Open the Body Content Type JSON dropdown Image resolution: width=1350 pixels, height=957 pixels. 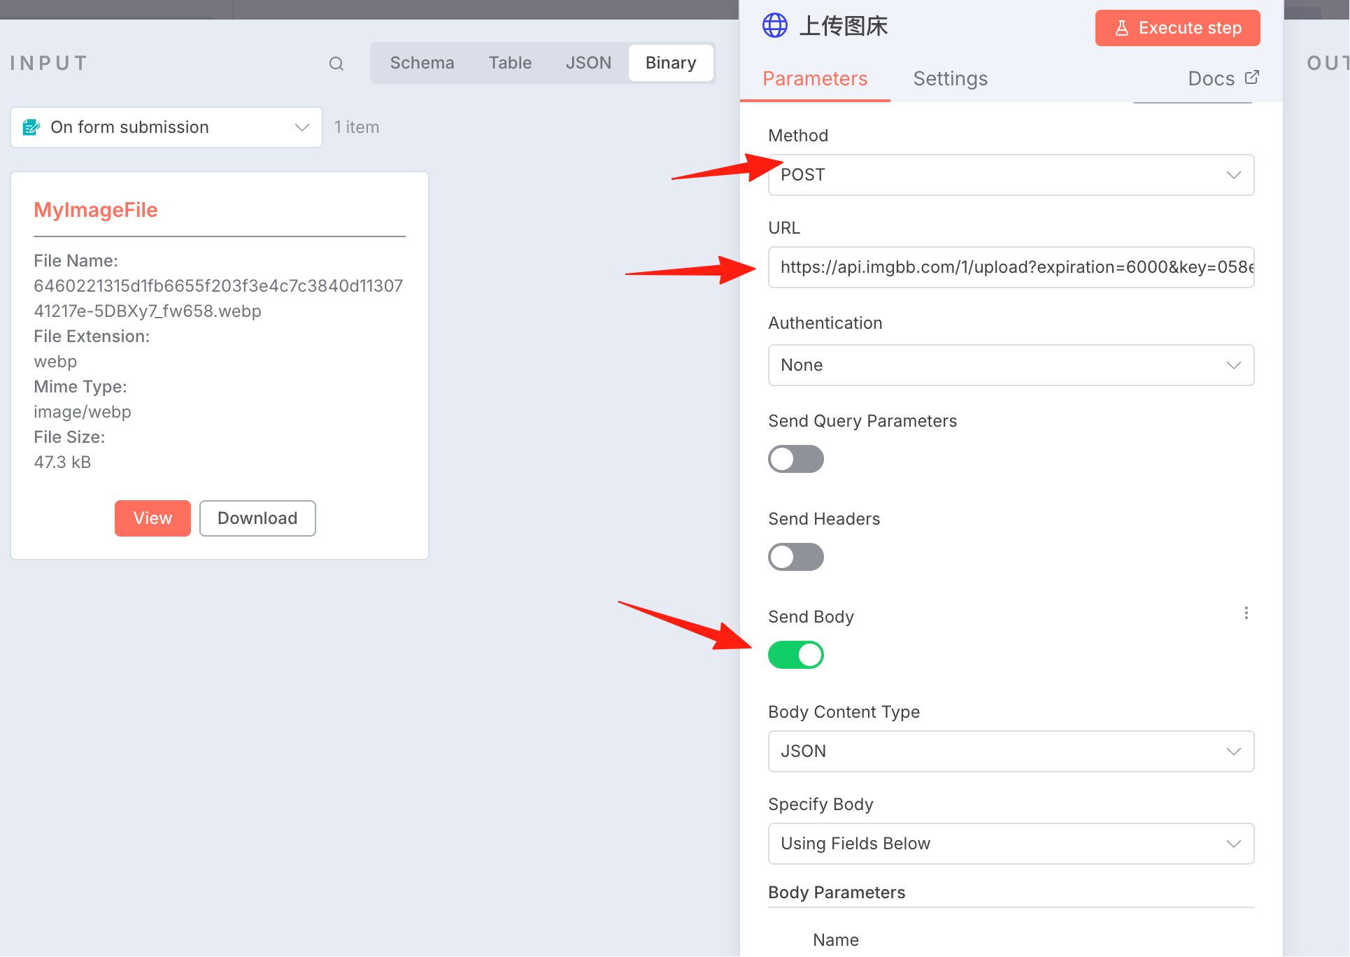[x=1011, y=751]
